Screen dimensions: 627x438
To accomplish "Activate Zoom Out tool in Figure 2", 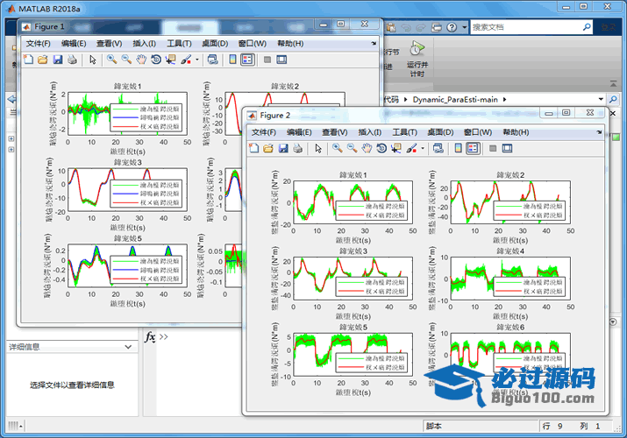I will pyautogui.click(x=352, y=149).
